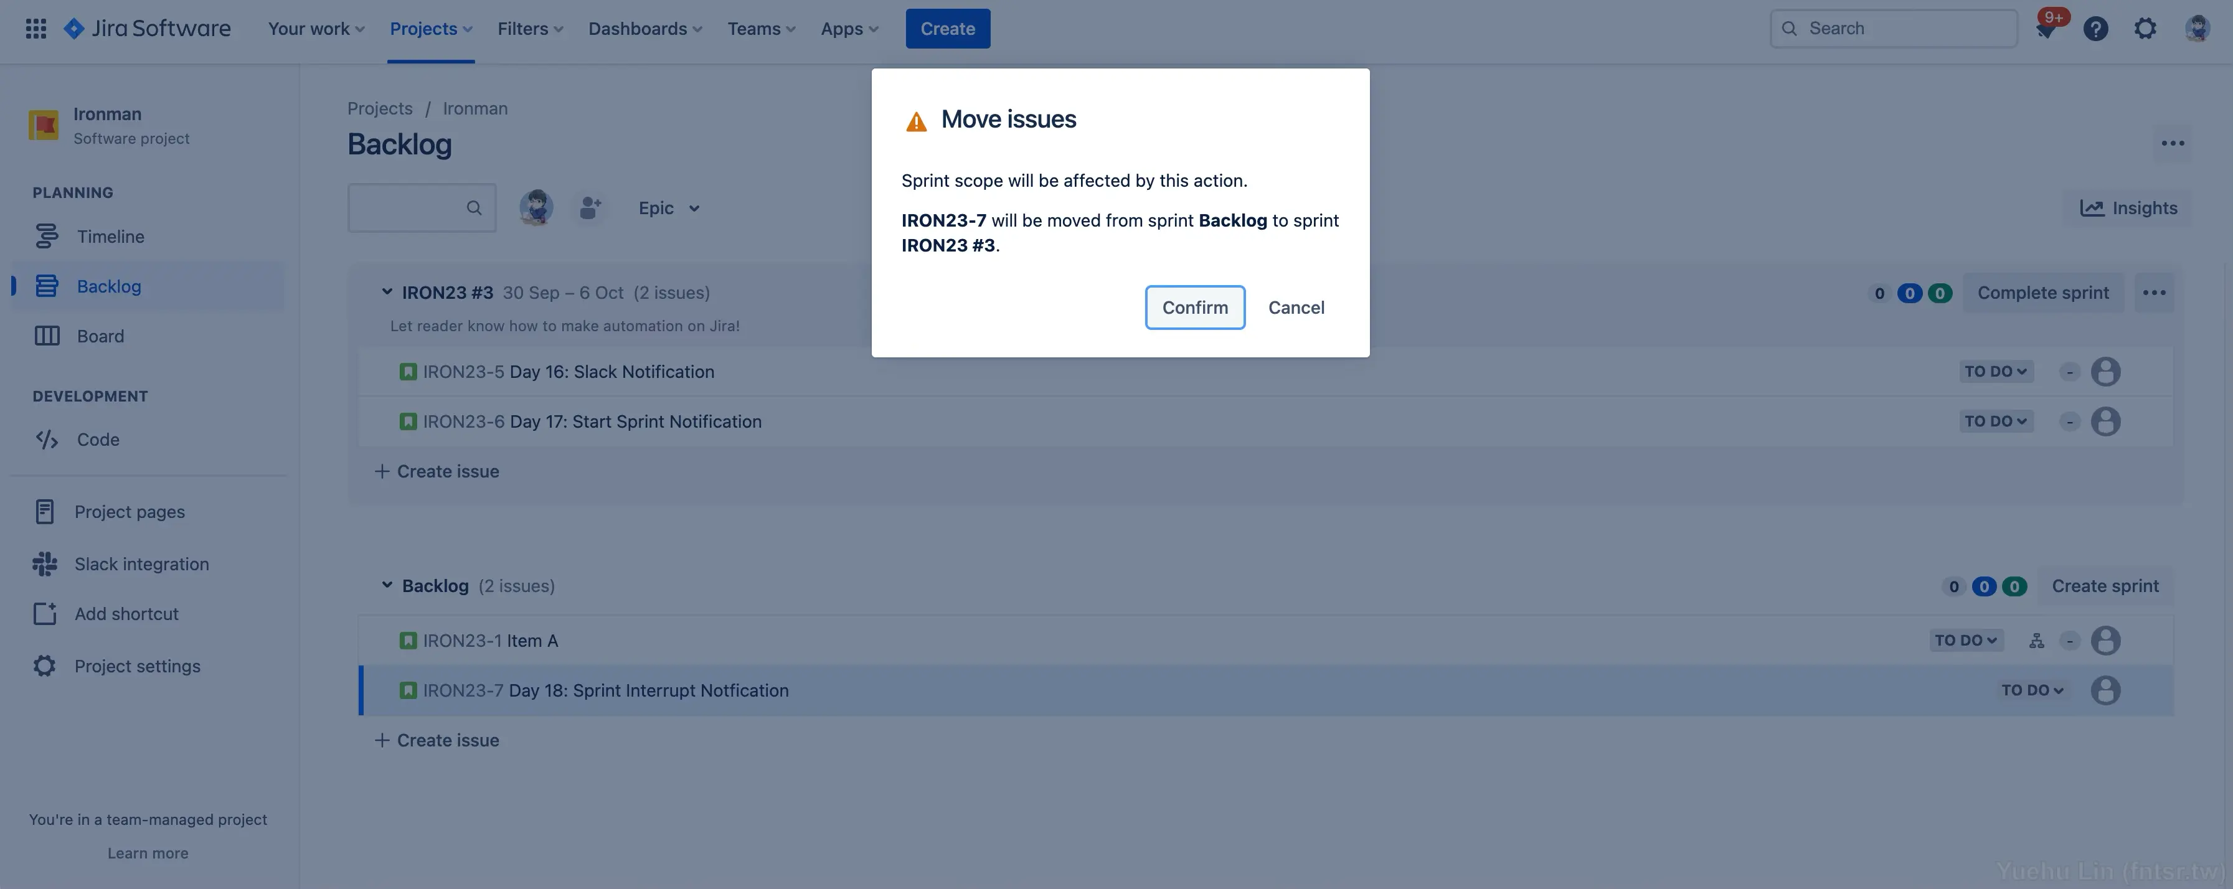The width and height of the screenshot is (2233, 889).
Task: Click the Code brackets icon in sidebar
Action: [x=47, y=440]
